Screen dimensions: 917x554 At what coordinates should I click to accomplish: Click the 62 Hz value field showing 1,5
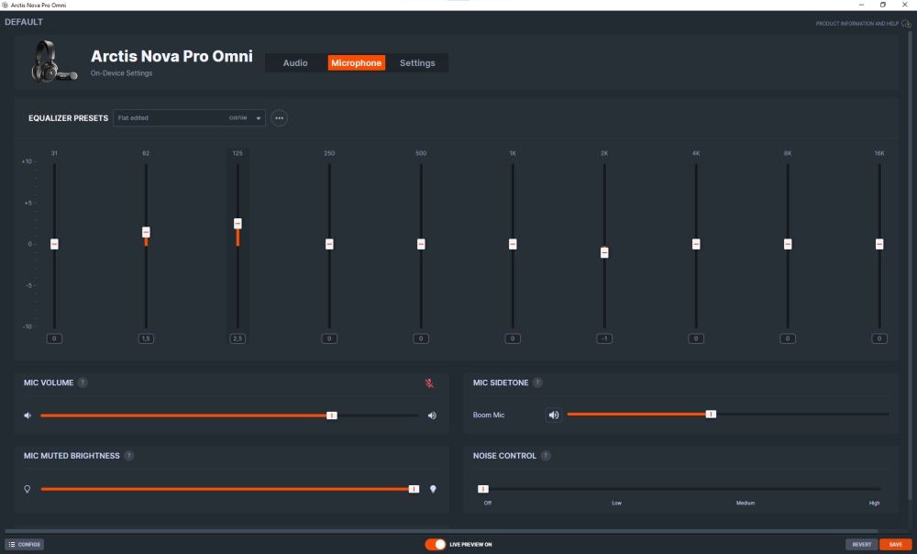coord(146,338)
